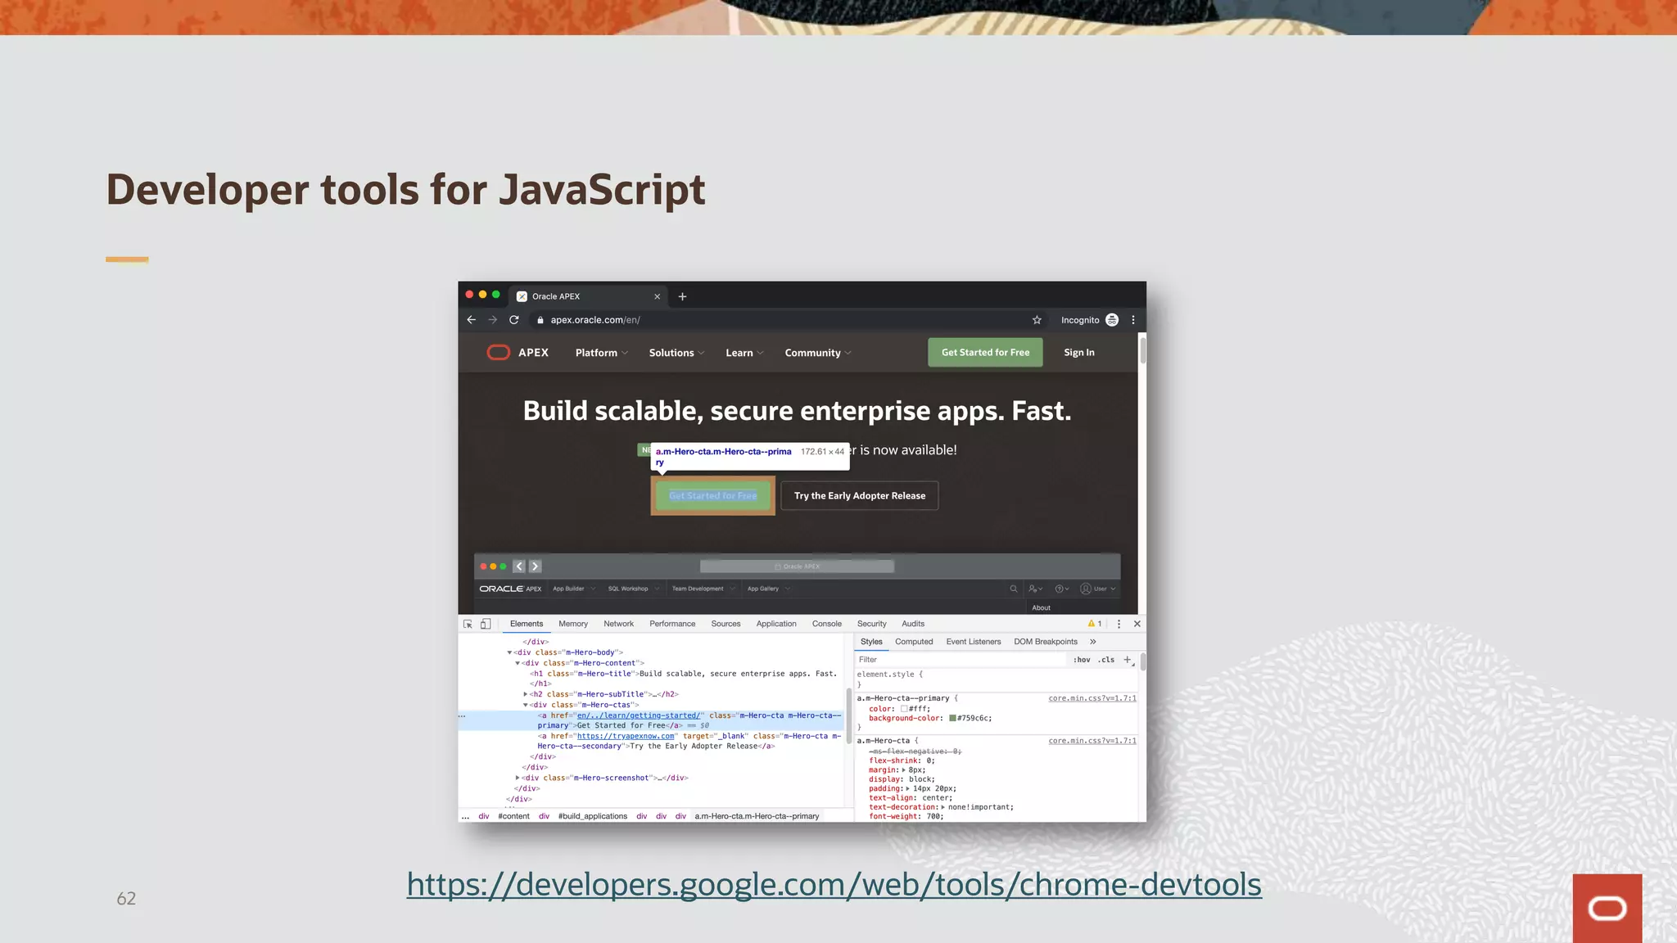Select the Computed styles tab
This screenshot has height=943, width=1677.
(914, 642)
